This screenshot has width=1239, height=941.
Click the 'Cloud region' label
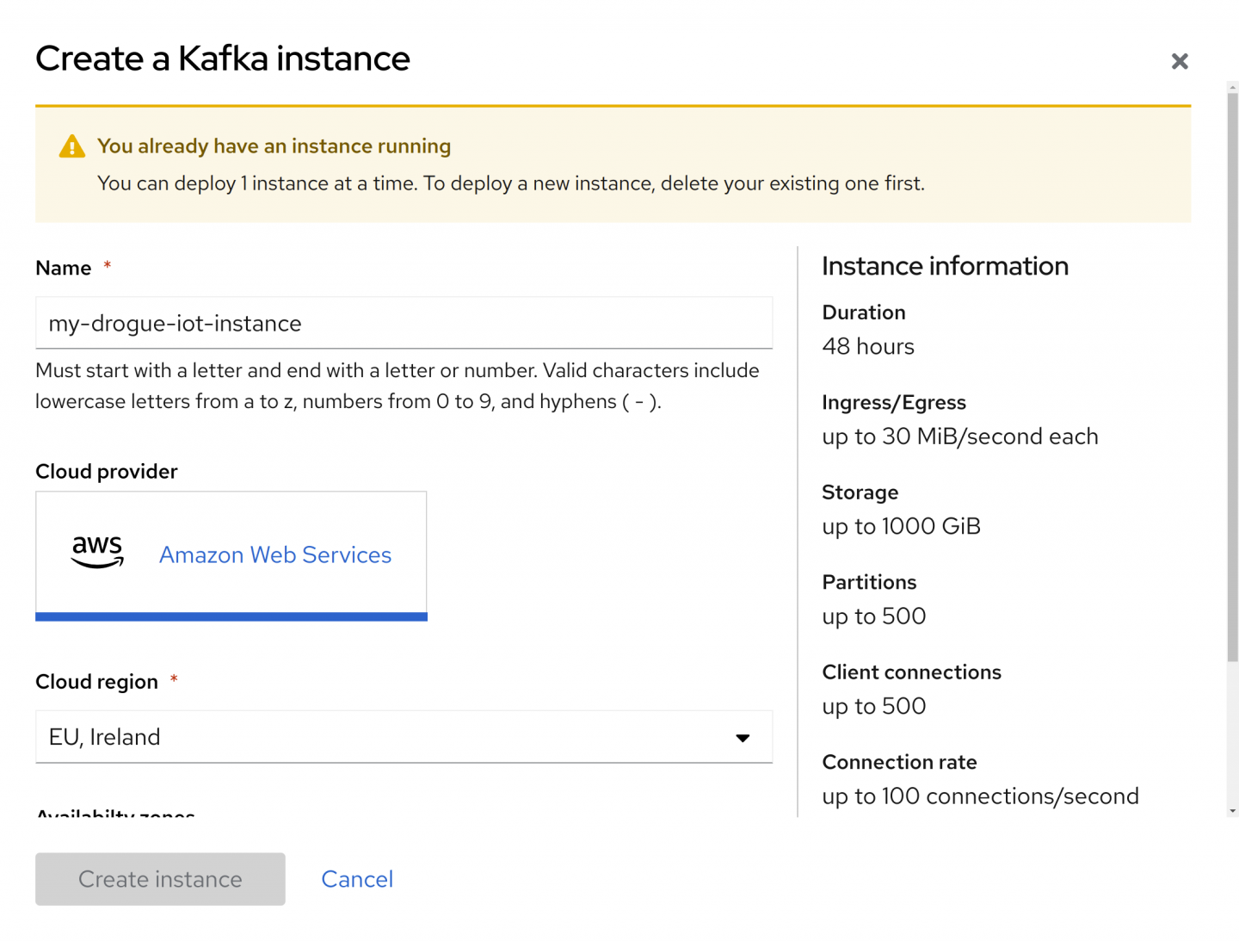click(x=96, y=682)
